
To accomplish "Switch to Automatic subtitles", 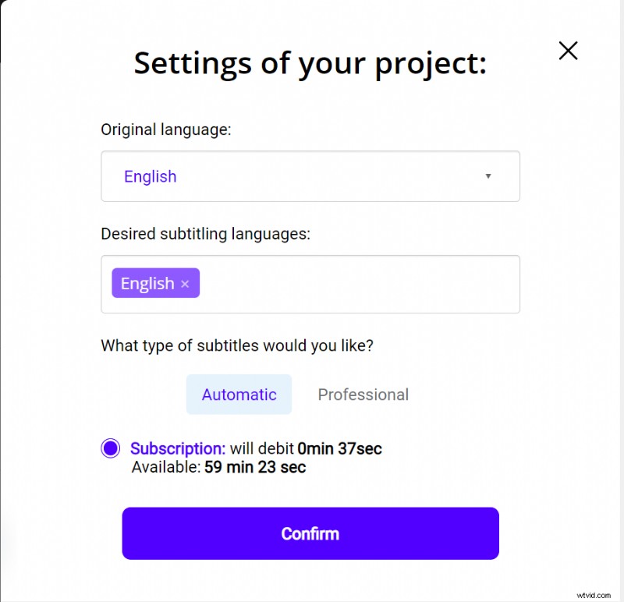I will click(x=239, y=395).
